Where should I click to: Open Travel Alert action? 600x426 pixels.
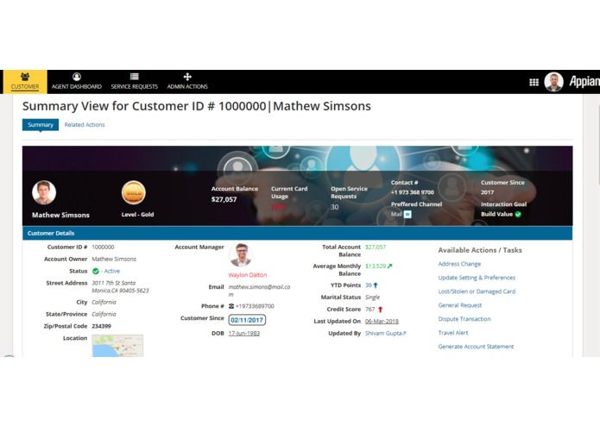453,333
